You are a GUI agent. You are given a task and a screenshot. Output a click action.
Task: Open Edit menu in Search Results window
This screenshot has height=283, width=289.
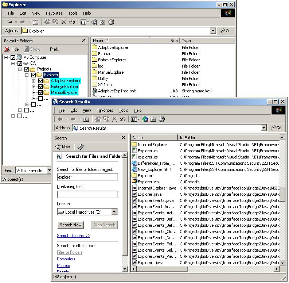click(74, 110)
